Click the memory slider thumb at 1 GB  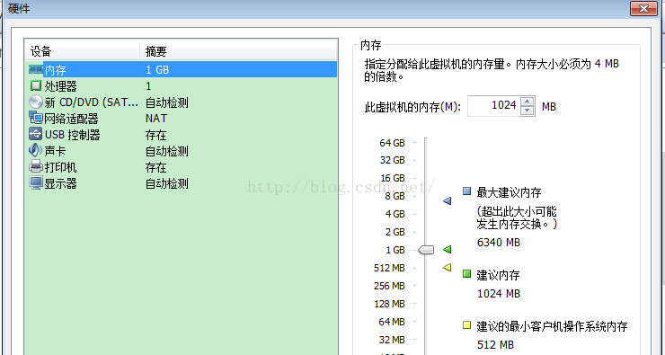pyautogui.click(x=426, y=250)
